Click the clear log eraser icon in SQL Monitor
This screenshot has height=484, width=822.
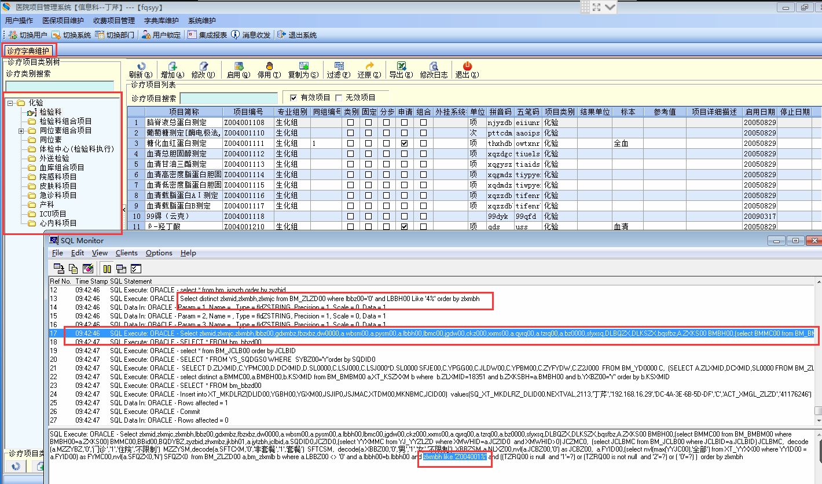pyautogui.click(x=88, y=268)
